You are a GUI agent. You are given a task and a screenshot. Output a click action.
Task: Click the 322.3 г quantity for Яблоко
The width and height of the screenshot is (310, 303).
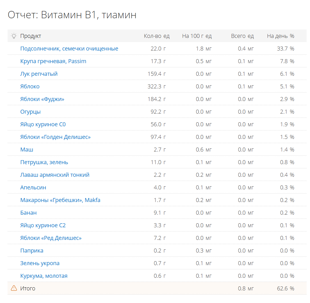point(157,86)
